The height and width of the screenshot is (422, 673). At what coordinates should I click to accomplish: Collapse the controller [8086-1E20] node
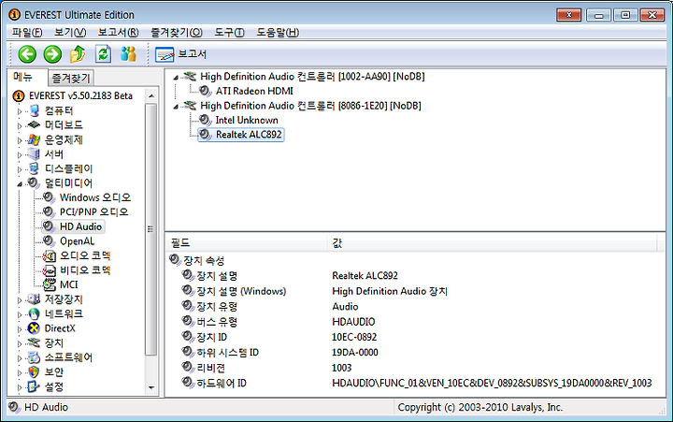click(176, 107)
